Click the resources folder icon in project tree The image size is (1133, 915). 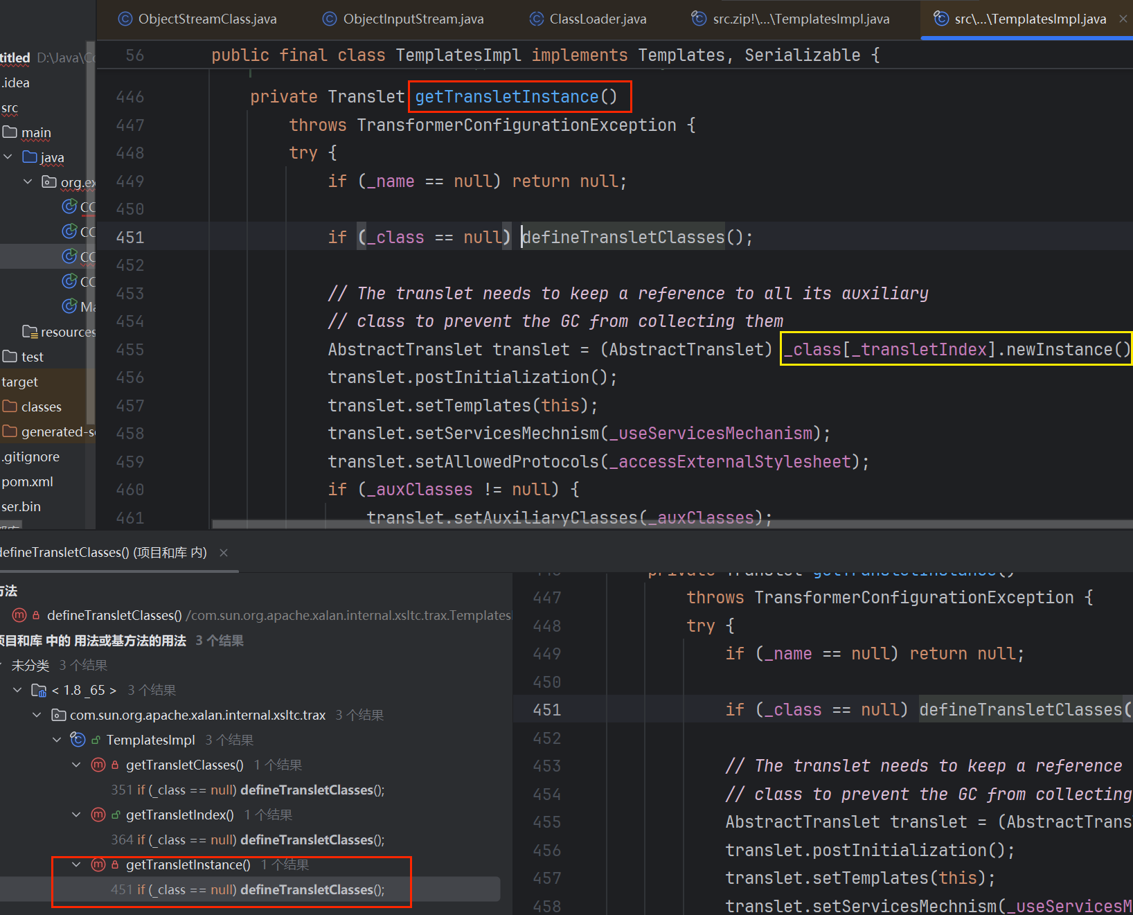pyautogui.click(x=30, y=332)
